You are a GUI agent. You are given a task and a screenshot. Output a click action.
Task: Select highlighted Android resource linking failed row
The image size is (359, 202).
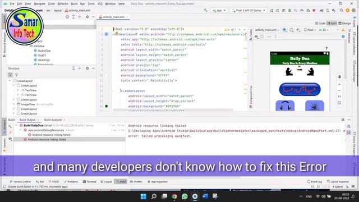coord(70,140)
